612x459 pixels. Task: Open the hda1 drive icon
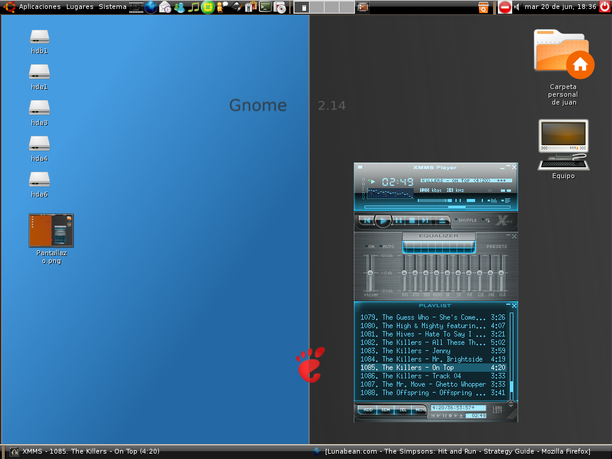pyautogui.click(x=39, y=72)
